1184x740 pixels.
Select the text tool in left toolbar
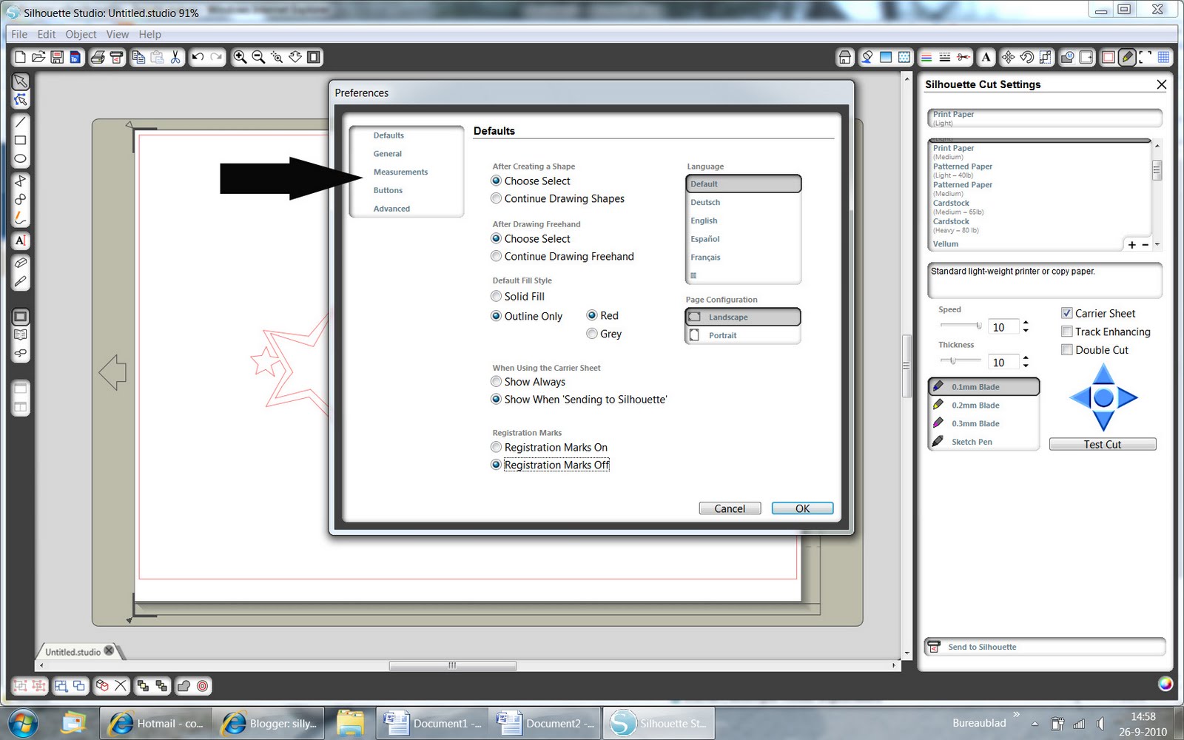(21, 240)
